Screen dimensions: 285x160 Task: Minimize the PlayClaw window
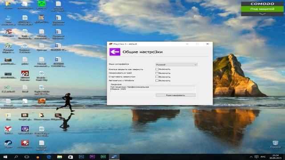coord(187,44)
